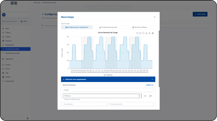Open Projetos in the sidebar
217x121 pixels.
coord(15,33)
